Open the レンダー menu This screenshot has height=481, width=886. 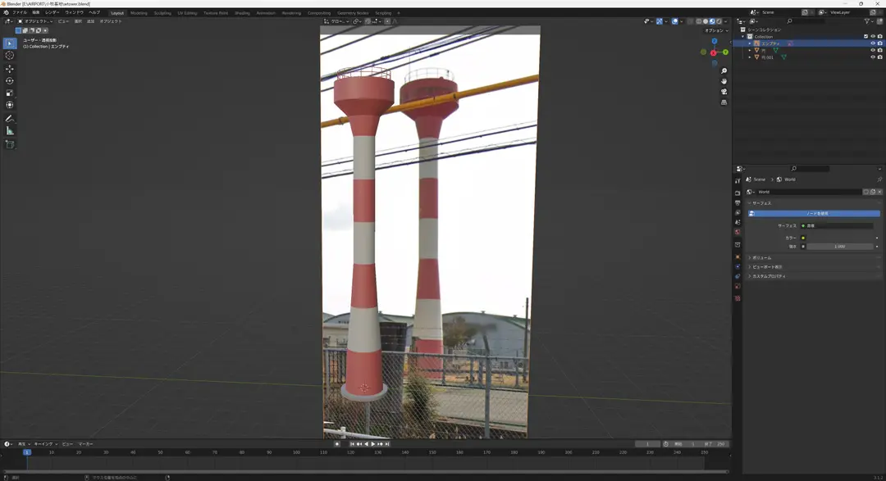coord(52,12)
